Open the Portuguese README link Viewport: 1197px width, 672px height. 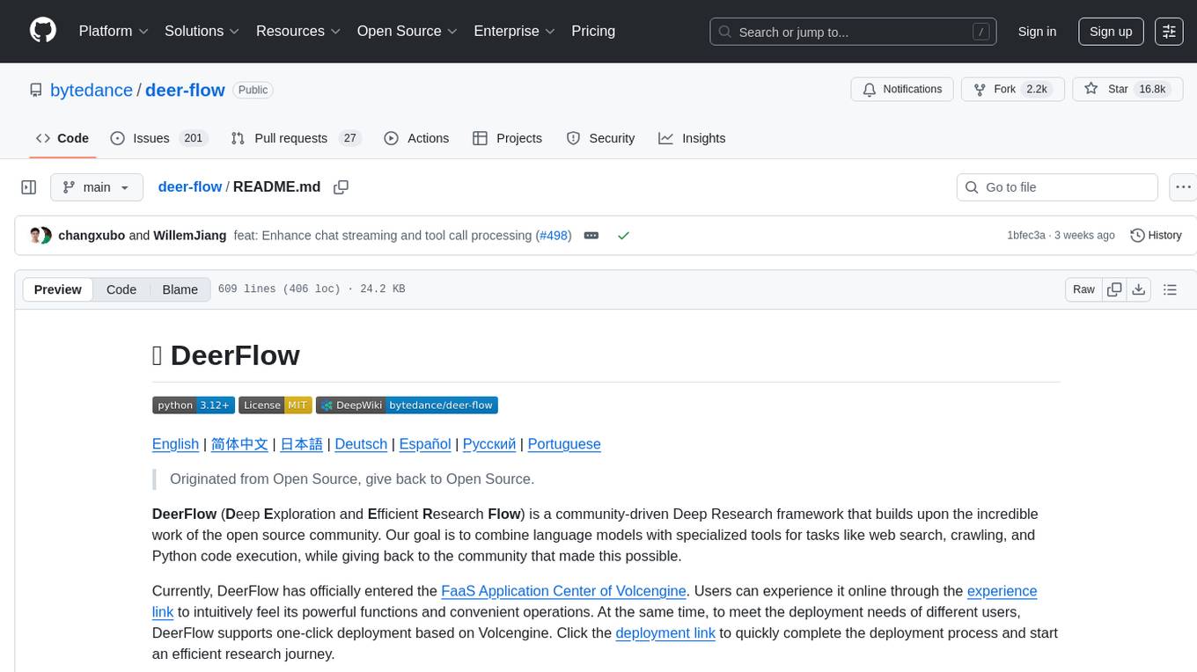[x=564, y=444]
